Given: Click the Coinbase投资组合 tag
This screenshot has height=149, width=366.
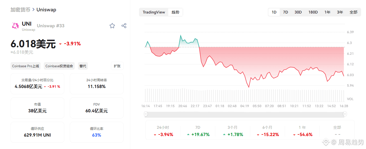Looking at the screenshot, I should coord(59,66).
